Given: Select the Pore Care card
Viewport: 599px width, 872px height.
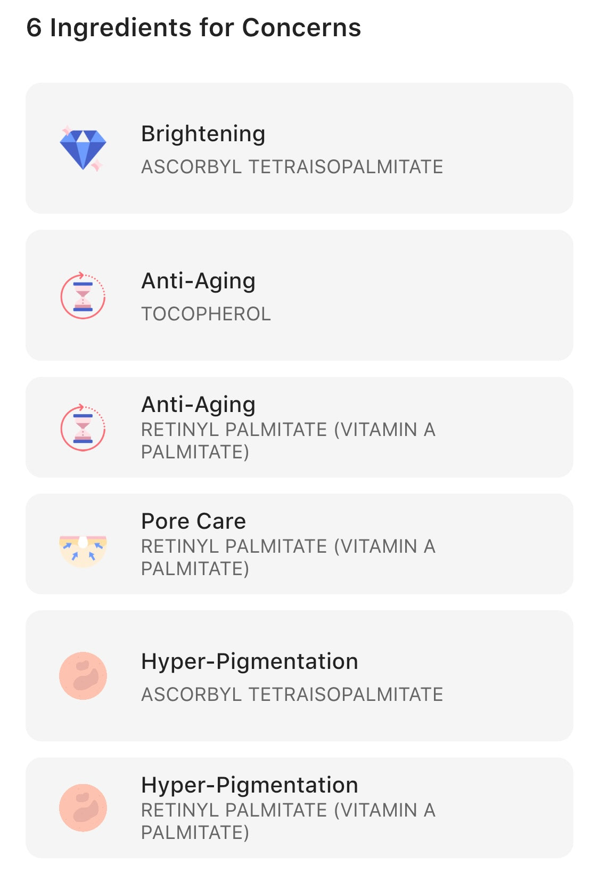Looking at the screenshot, I should pos(299,544).
